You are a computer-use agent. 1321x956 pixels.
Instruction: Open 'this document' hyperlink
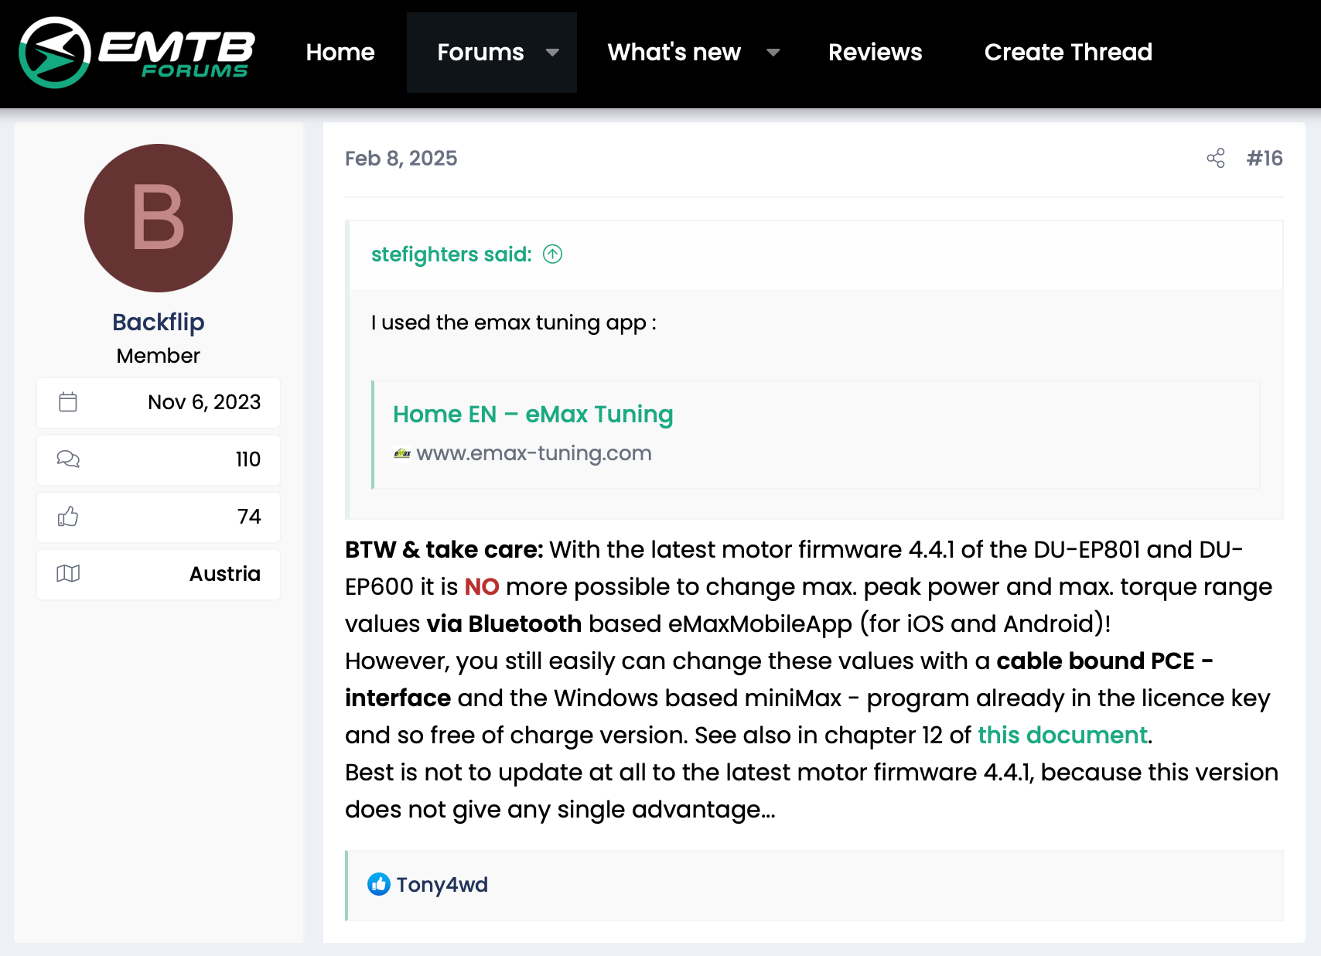tap(1063, 735)
